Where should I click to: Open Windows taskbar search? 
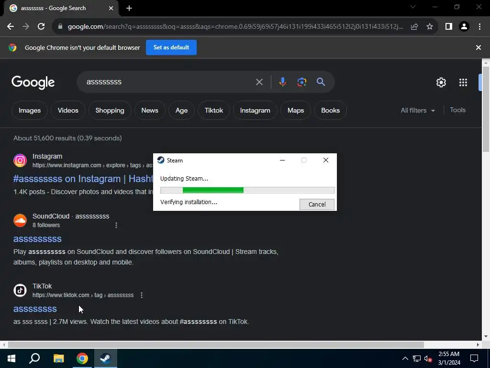click(34, 358)
